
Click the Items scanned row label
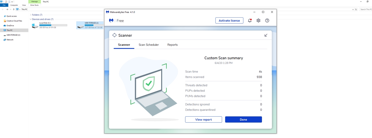click(x=195, y=77)
